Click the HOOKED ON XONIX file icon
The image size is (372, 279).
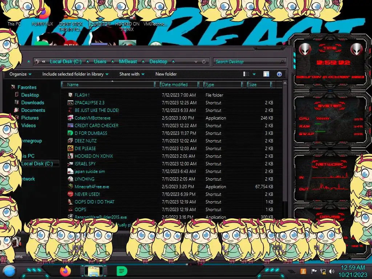70,156
